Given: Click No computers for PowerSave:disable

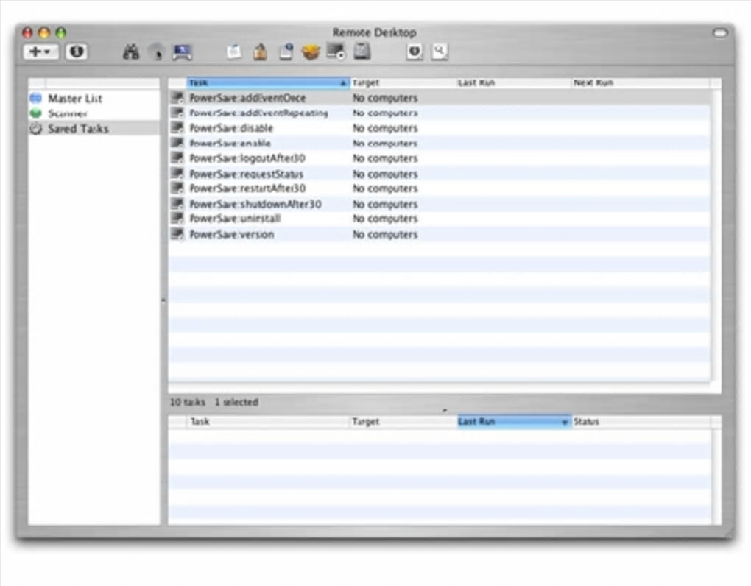Looking at the screenshot, I should pyautogui.click(x=385, y=128).
